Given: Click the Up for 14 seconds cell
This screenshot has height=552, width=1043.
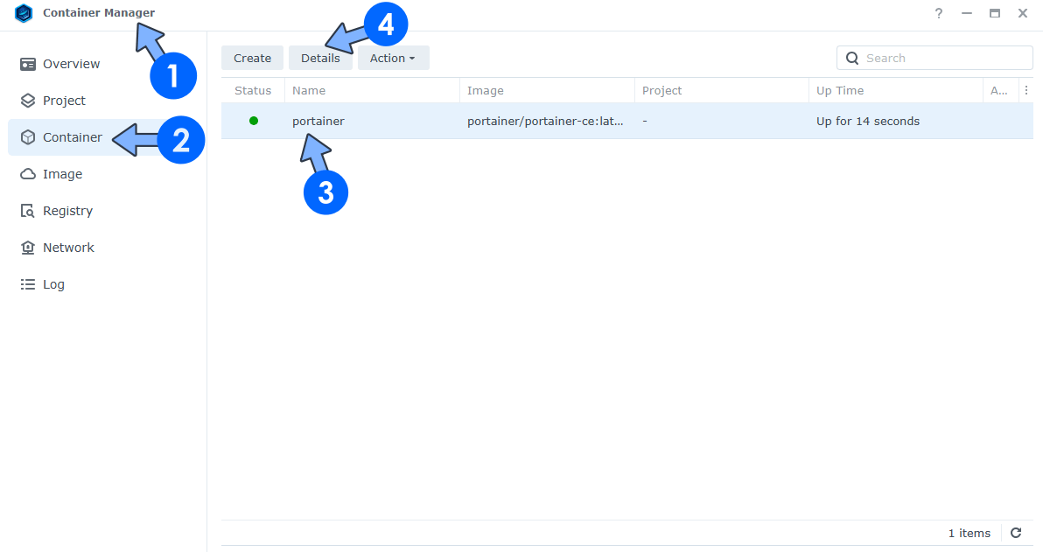Looking at the screenshot, I should (868, 121).
